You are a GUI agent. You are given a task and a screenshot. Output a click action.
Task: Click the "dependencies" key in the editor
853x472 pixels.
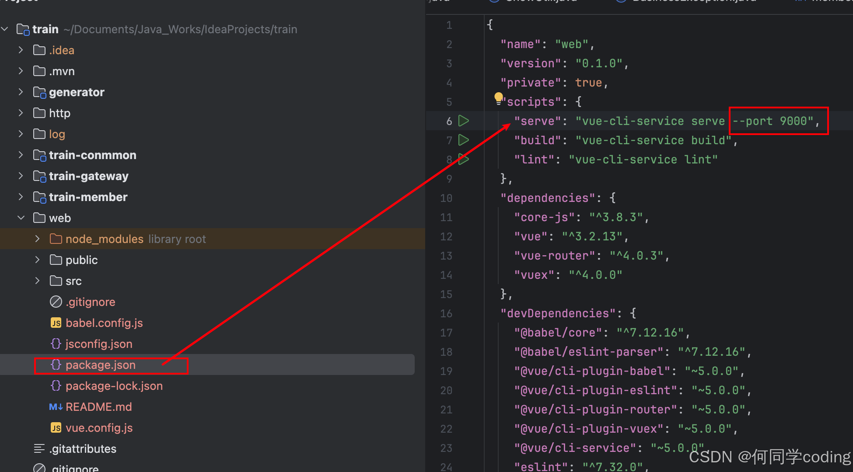point(548,198)
